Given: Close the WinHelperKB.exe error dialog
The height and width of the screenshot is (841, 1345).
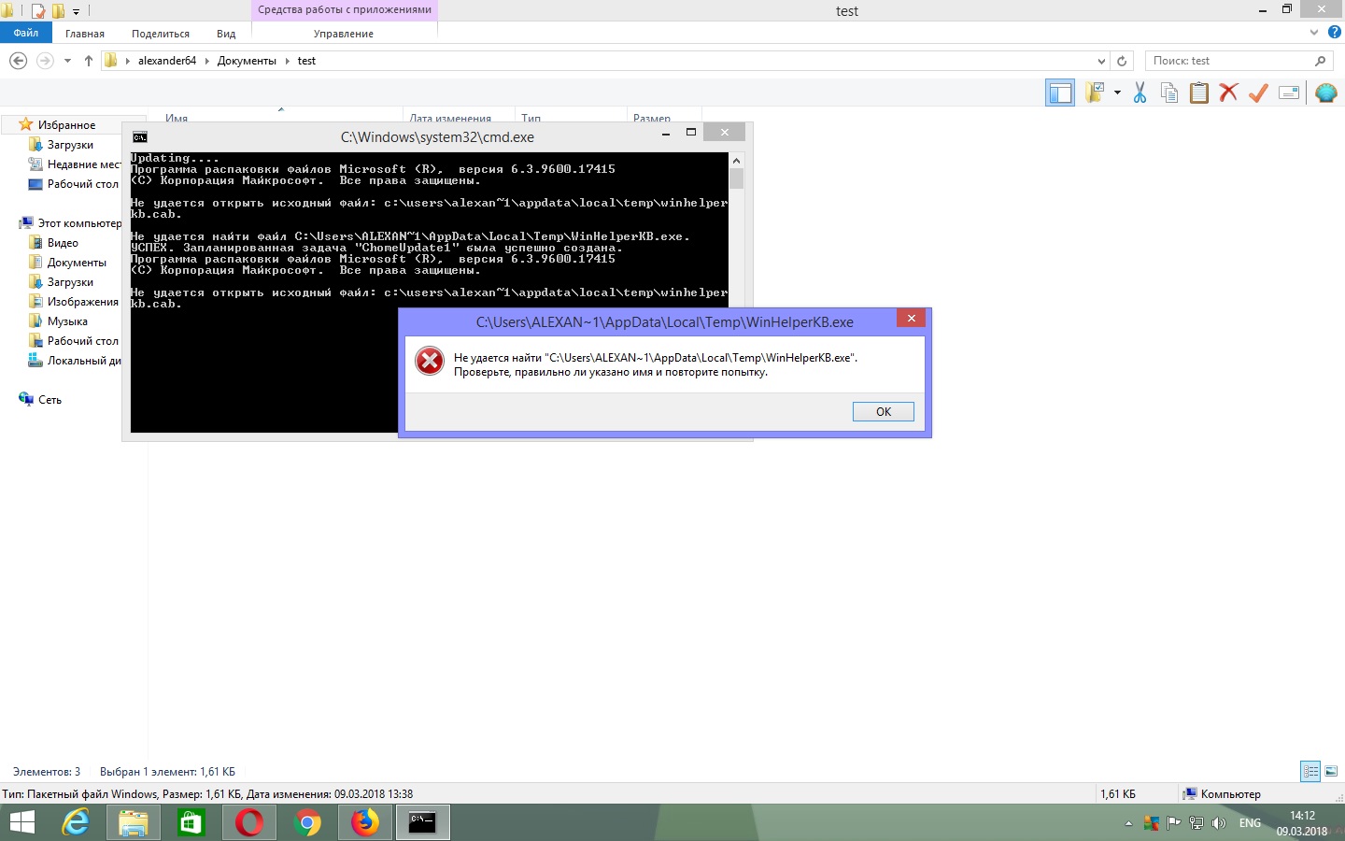Looking at the screenshot, I should pyautogui.click(x=911, y=318).
